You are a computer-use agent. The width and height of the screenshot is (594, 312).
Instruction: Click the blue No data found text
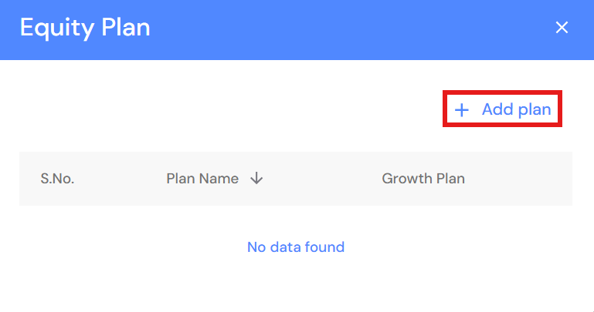(x=296, y=247)
